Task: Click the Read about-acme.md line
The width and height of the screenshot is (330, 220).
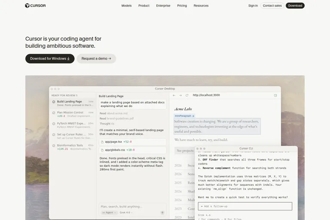Action: [113, 113]
